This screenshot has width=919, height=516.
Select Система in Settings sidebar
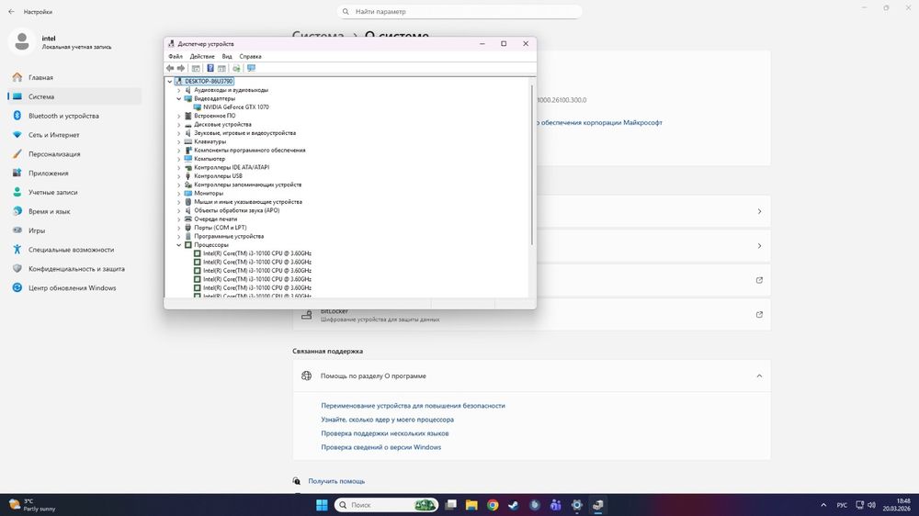click(x=74, y=96)
